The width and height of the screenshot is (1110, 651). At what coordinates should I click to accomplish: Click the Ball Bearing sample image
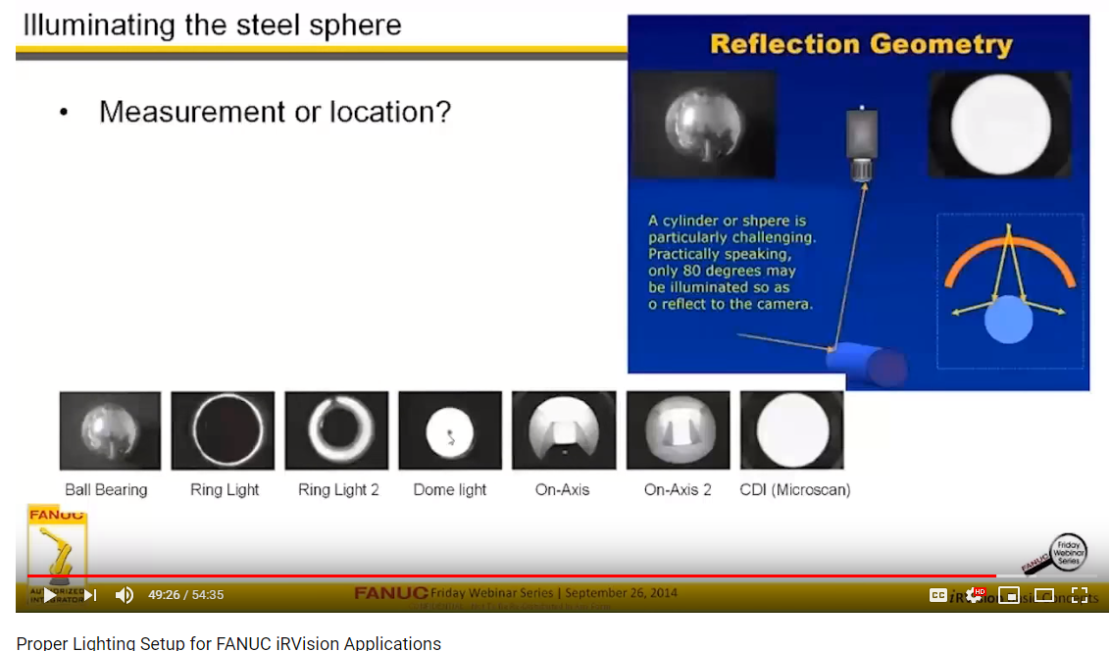tap(111, 430)
